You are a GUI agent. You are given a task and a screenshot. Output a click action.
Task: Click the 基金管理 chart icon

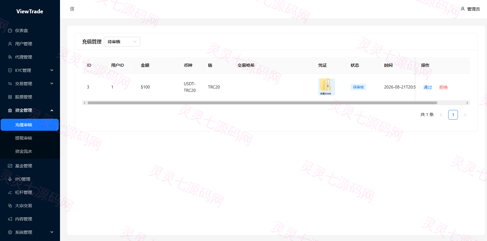pyautogui.click(x=10, y=166)
